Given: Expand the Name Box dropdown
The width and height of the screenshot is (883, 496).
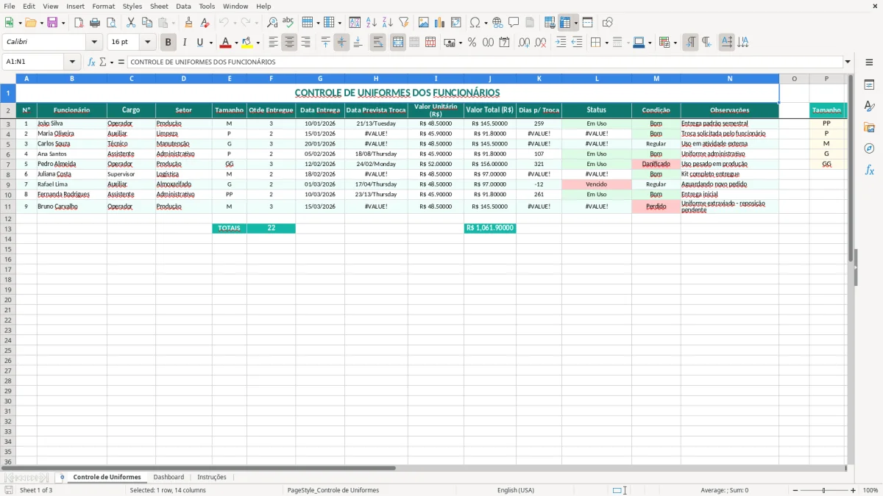Looking at the screenshot, I should 72,62.
